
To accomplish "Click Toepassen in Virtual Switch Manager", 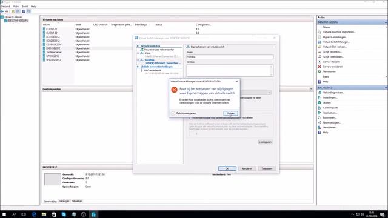I will coord(267,168).
